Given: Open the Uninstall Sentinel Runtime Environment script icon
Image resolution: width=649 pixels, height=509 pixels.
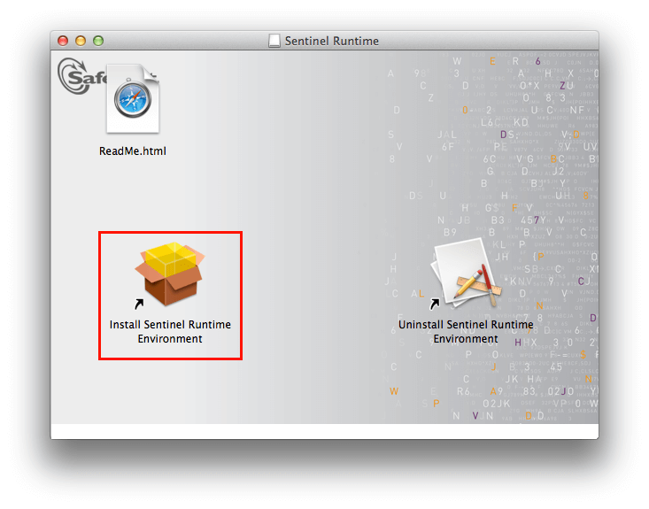Looking at the screenshot, I should coord(466,274).
